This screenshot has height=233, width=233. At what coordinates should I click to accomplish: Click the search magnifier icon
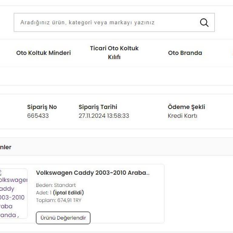(204, 22)
